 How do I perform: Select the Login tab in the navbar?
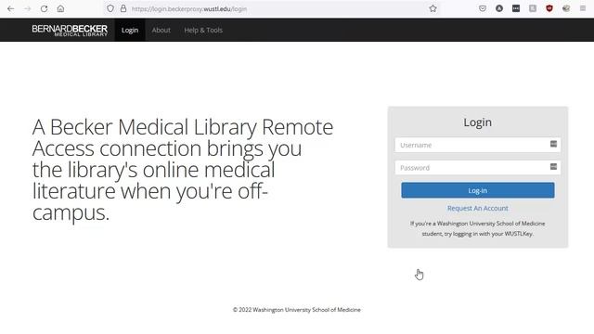point(130,30)
